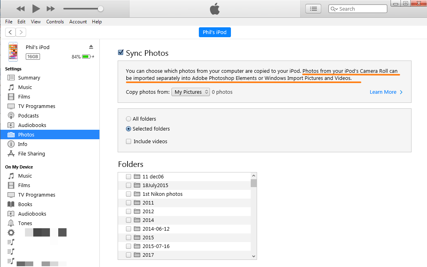Adjust the volume slider

click(101, 9)
